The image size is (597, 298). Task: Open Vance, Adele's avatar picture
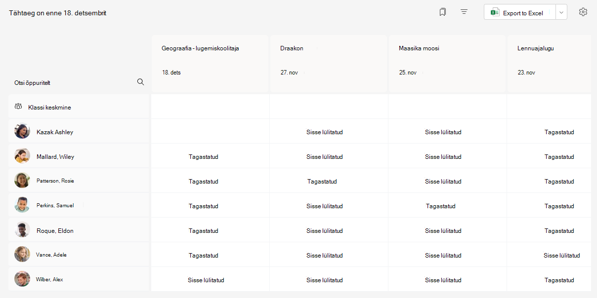point(22,255)
